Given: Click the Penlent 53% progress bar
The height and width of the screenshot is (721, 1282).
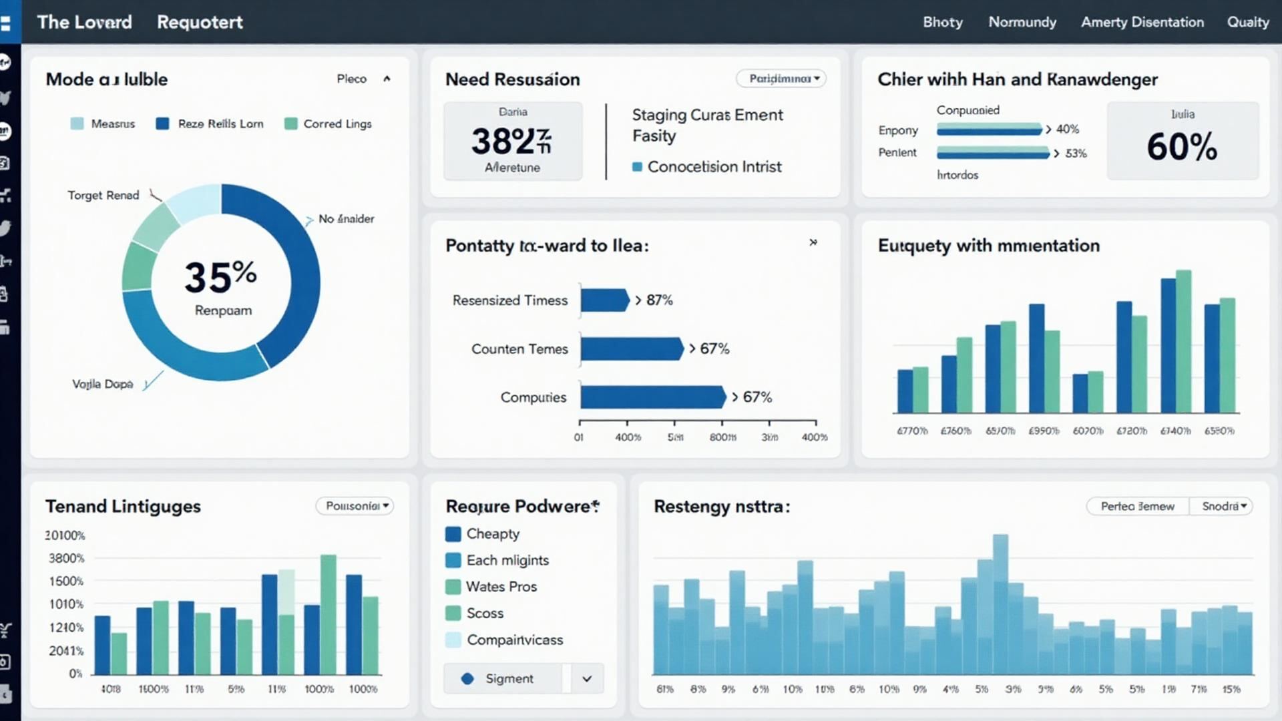Looking at the screenshot, I should coord(994,153).
